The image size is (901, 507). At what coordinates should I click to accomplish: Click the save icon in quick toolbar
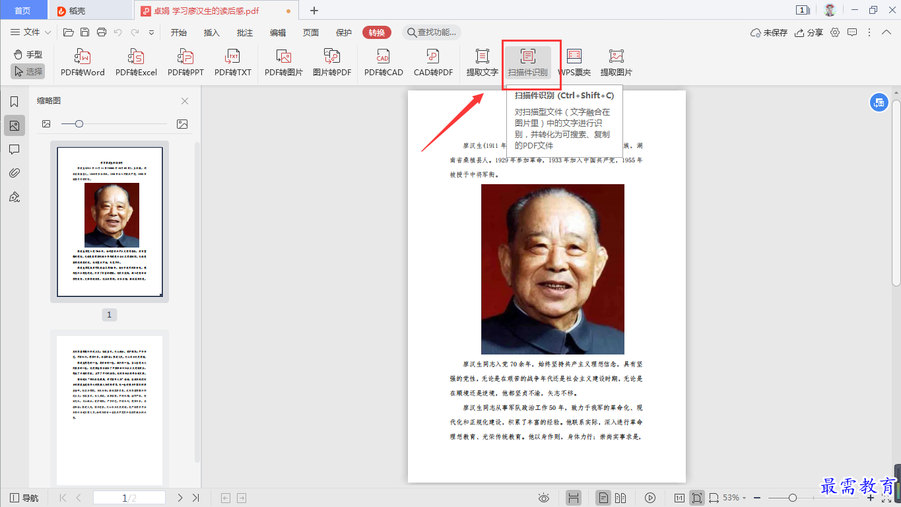click(x=84, y=32)
